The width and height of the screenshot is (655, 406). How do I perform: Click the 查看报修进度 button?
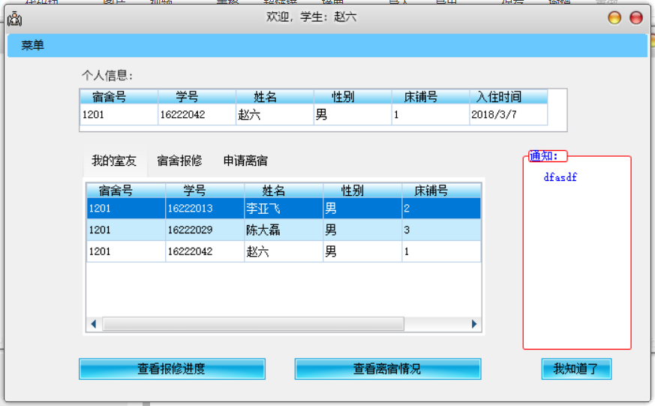click(x=172, y=368)
